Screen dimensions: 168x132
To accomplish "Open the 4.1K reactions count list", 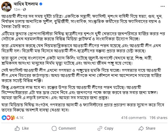I will click(20, 118).
